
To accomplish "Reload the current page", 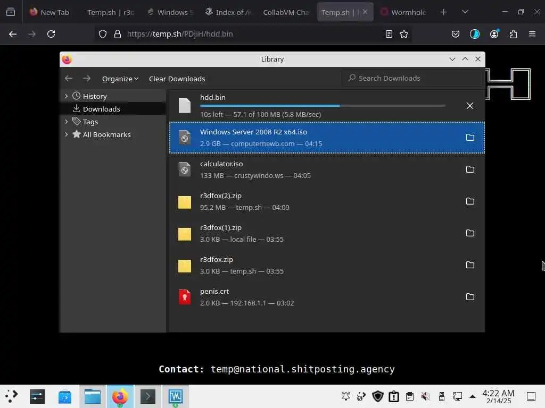I will click(x=51, y=34).
